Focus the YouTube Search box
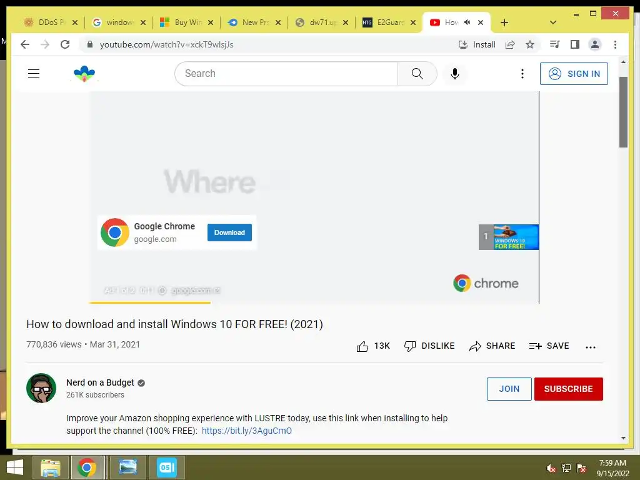 286,74
